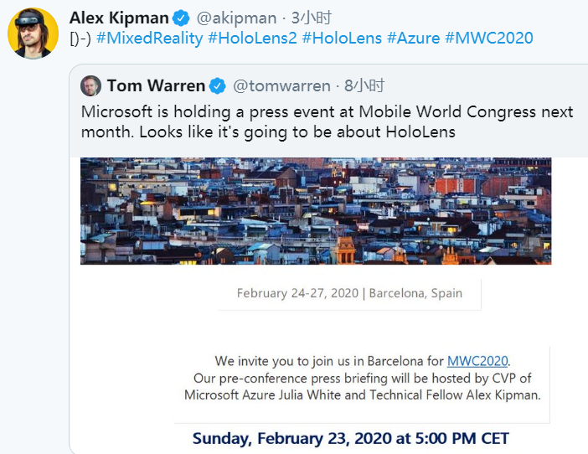Open the Barcelona cityscape image
This screenshot has height=454, width=588.
(x=316, y=210)
